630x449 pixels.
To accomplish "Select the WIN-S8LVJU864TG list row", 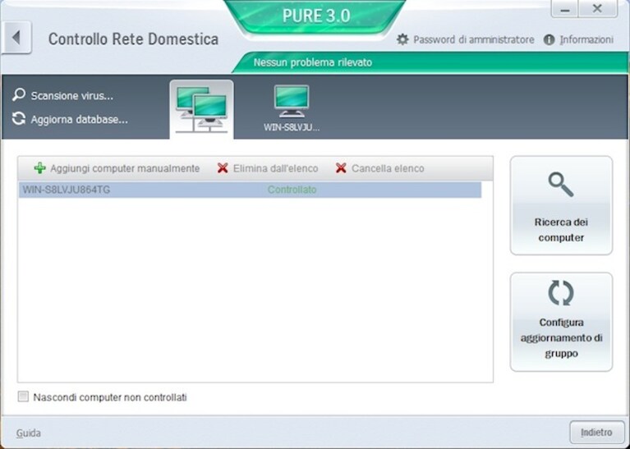I will click(x=250, y=190).
